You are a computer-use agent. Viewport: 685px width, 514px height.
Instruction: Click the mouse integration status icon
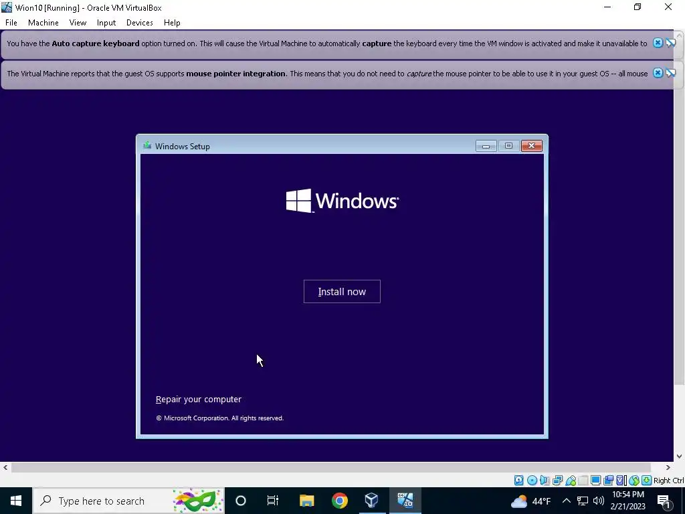click(x=634, y=481)
